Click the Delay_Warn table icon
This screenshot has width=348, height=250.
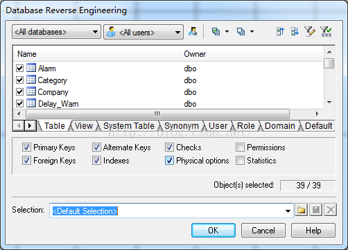click(x=31, y=103)
